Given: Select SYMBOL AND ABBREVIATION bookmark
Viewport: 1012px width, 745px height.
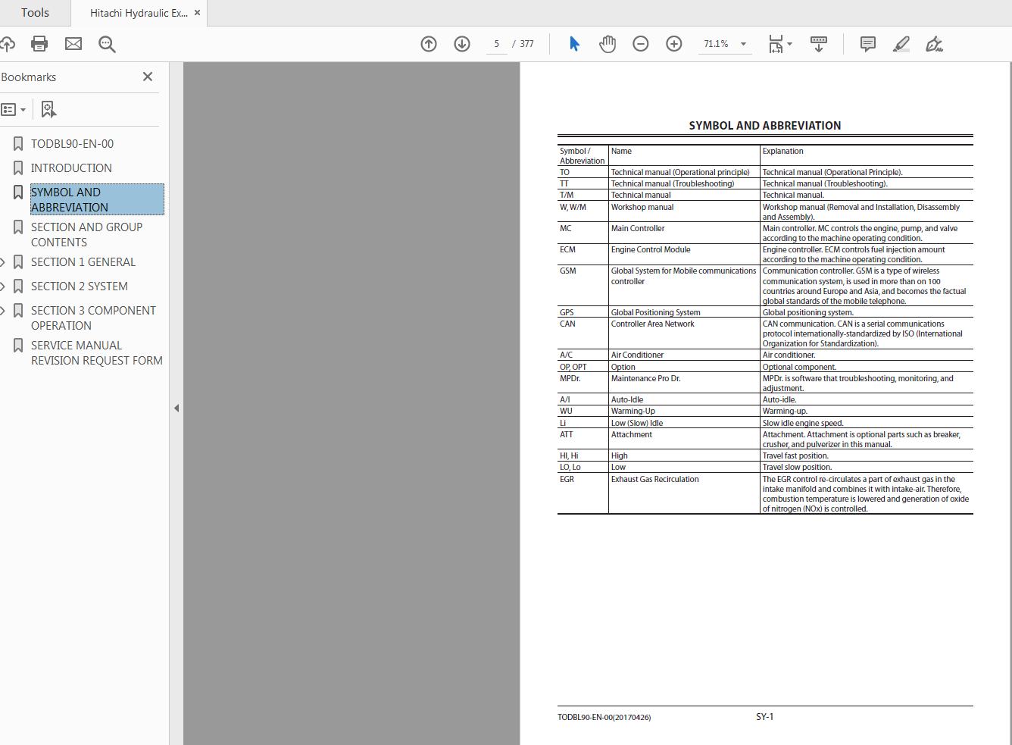Looking at the screenshot, I should (x=97, y=199).
